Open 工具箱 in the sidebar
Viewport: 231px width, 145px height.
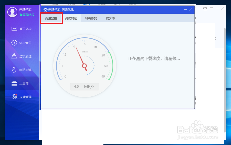[x=22, y=83]
